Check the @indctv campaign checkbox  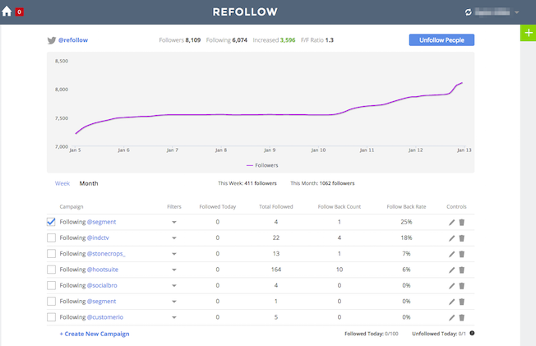pos(51,238)
